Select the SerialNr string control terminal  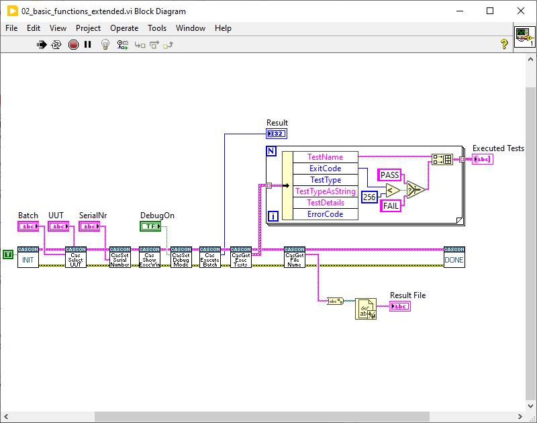pyautogui.click(x=89, y=226)
